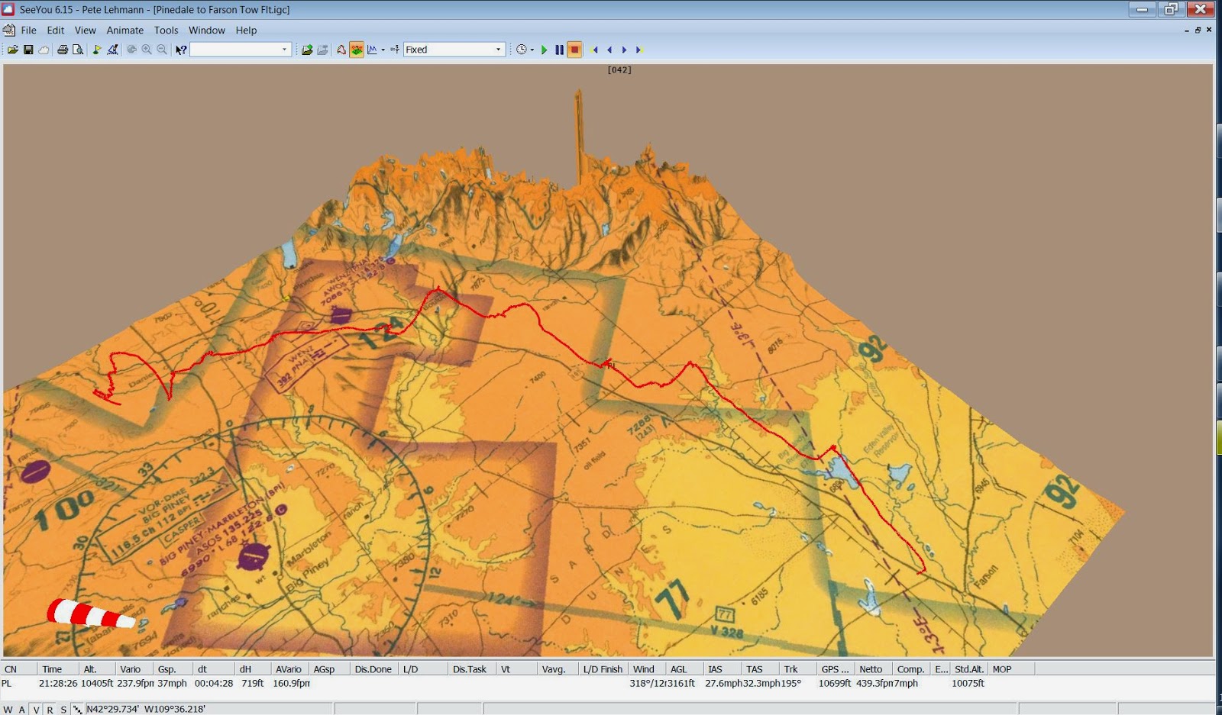Restore the inner document window
1222x715 pixels.
[1198, 31]
